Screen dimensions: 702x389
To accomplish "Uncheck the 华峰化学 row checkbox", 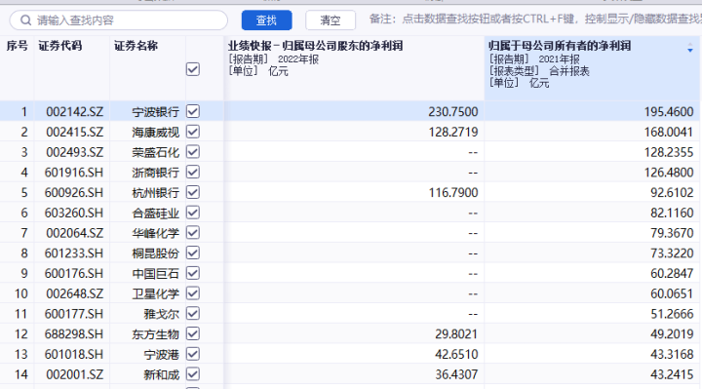I will click(x=193, y=233).
